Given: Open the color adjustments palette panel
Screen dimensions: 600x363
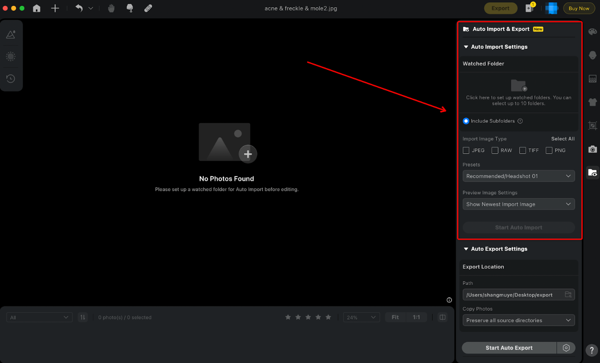Looking at the screenshot, I should tap(592, 31).
